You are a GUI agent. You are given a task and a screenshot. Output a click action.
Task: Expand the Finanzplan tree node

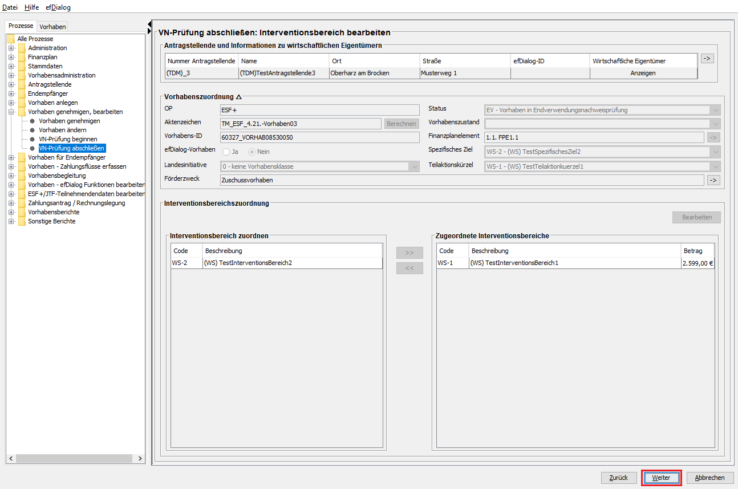[11, 57]
